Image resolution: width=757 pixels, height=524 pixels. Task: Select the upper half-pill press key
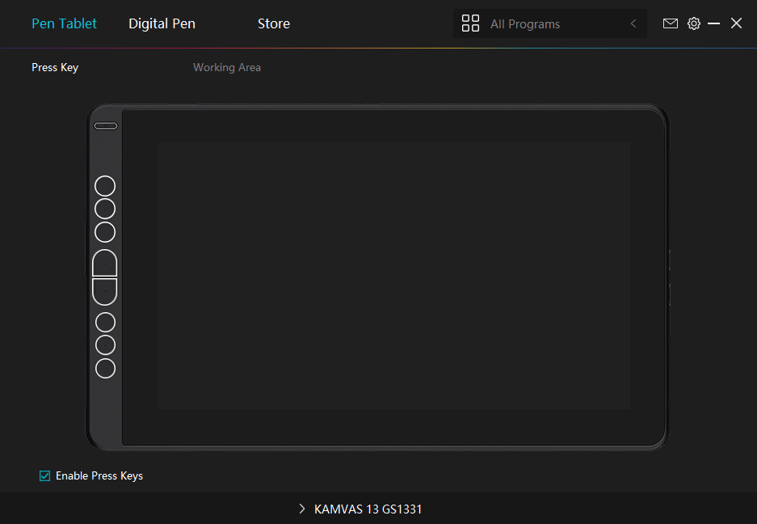[105, 264]
